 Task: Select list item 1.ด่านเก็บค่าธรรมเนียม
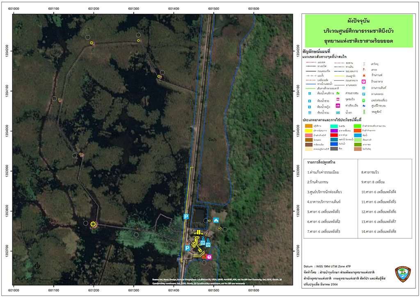tap(327, 172)
